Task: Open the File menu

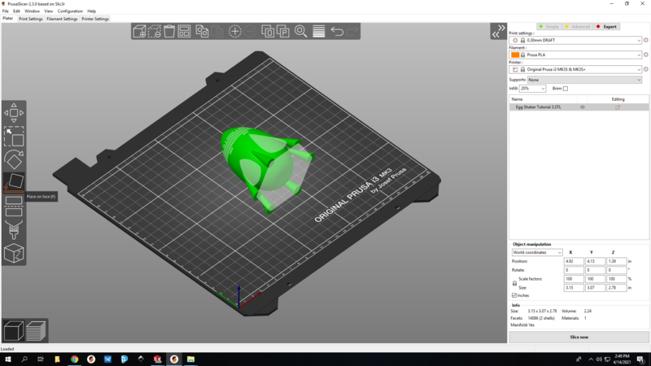Action: 6,11
